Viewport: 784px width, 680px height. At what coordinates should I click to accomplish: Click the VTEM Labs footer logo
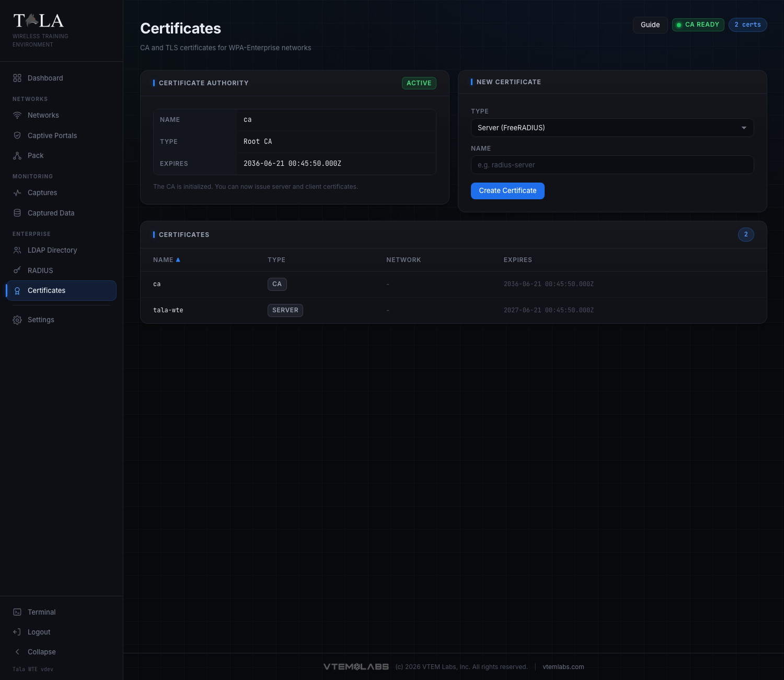[356, 666]
